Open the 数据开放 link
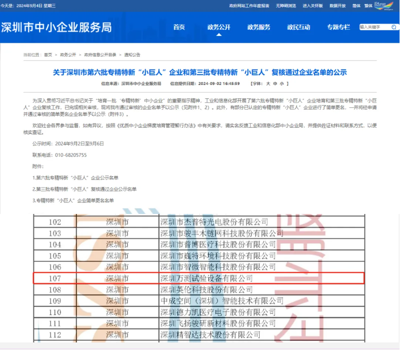 pyautogui.click(x=338, y=6)
